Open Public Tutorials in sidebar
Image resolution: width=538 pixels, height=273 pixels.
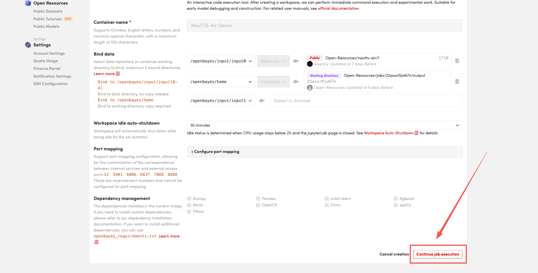click(x=47, y=19)
